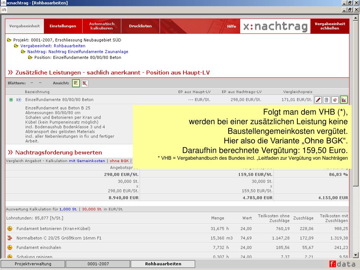The height and width of the screenshot is (270, 360).
Task: Click the 4.155,00 EUR difference value
Action: click(x=333, y=198)
